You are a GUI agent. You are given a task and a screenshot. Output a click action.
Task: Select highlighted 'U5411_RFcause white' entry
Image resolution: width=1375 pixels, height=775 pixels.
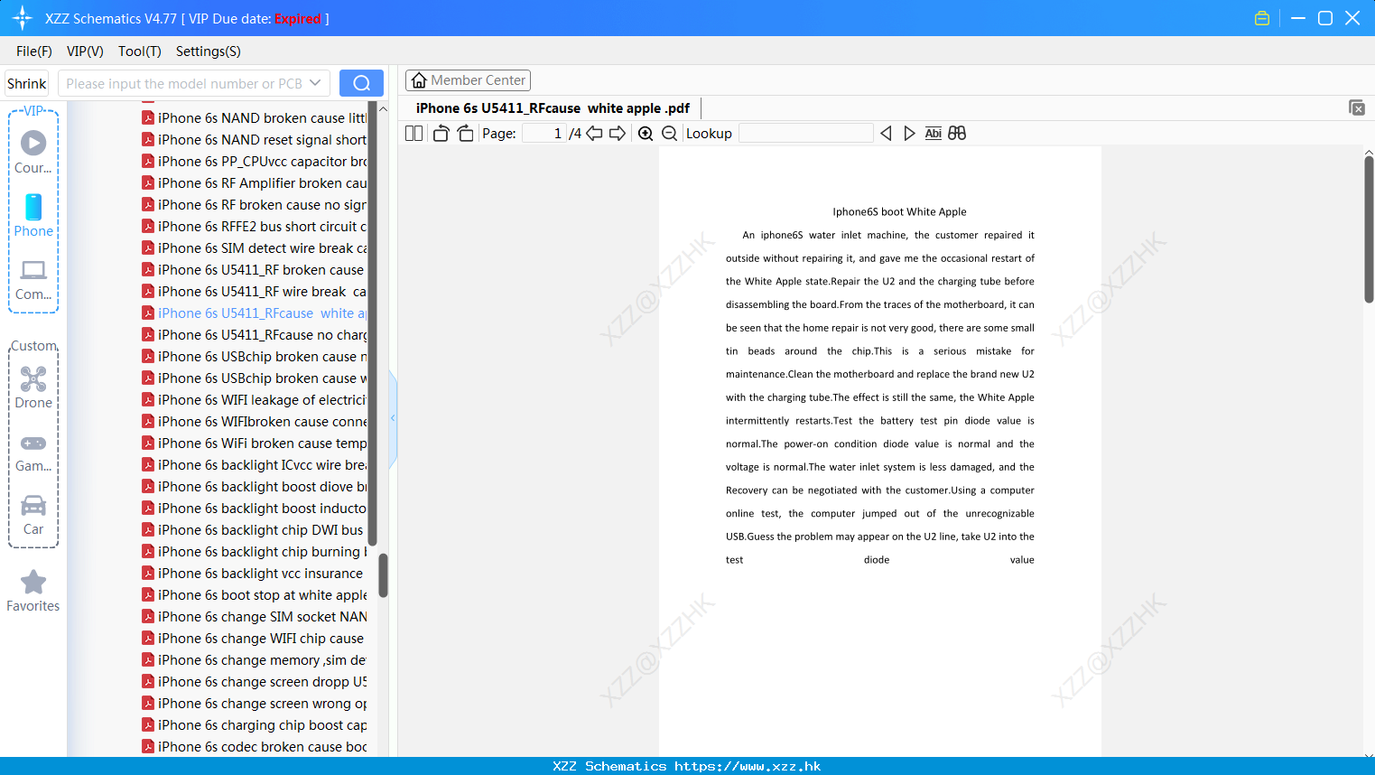tap(262, 313)
